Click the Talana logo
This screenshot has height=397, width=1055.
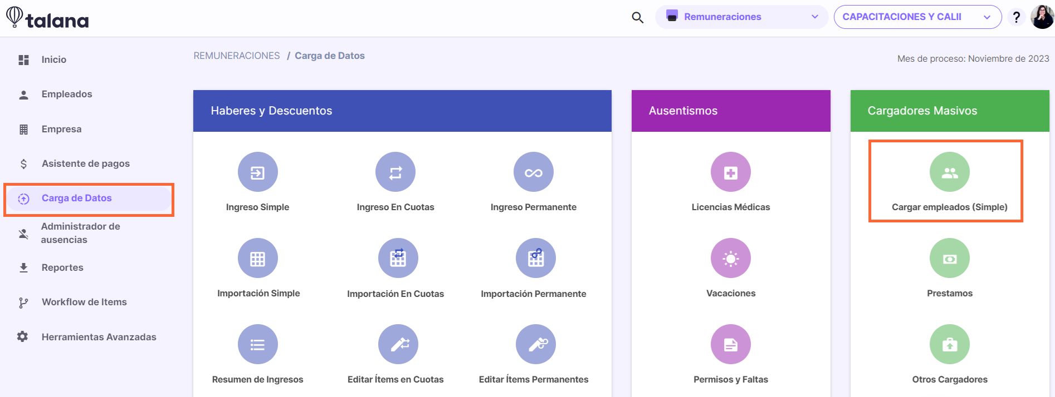click(47, 18)
